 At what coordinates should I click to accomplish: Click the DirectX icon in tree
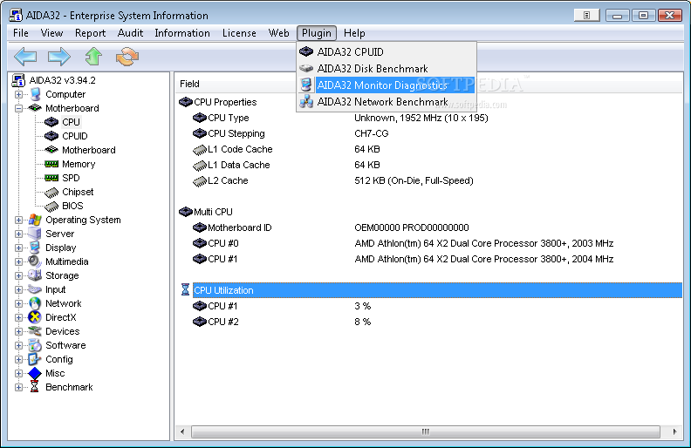[x=35, y=317]
